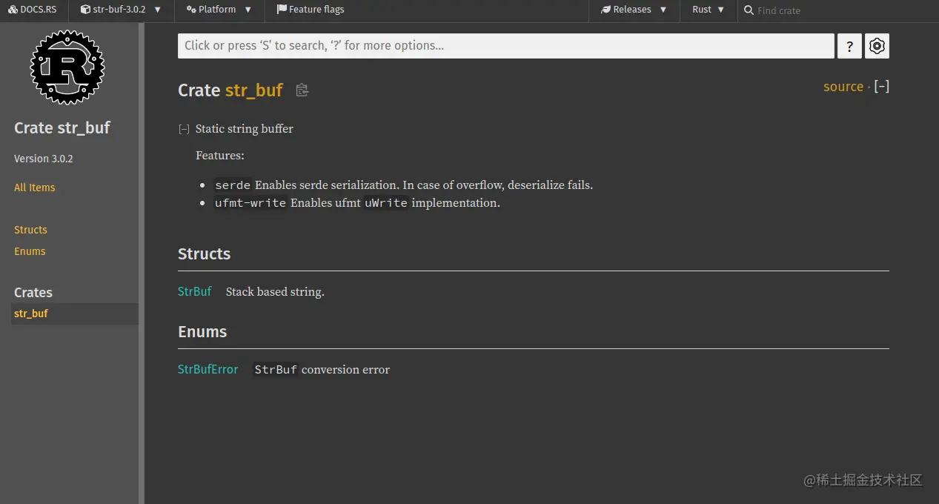939x504 pixels.
Task: Click the Enums section heading
Action: (x=202, y=331)
